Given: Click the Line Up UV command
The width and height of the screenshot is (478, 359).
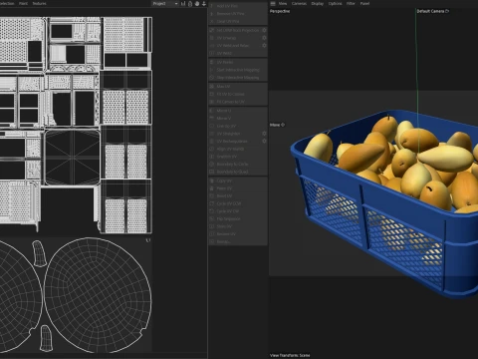Looking at the screenshot, I should tap(238, 126).
